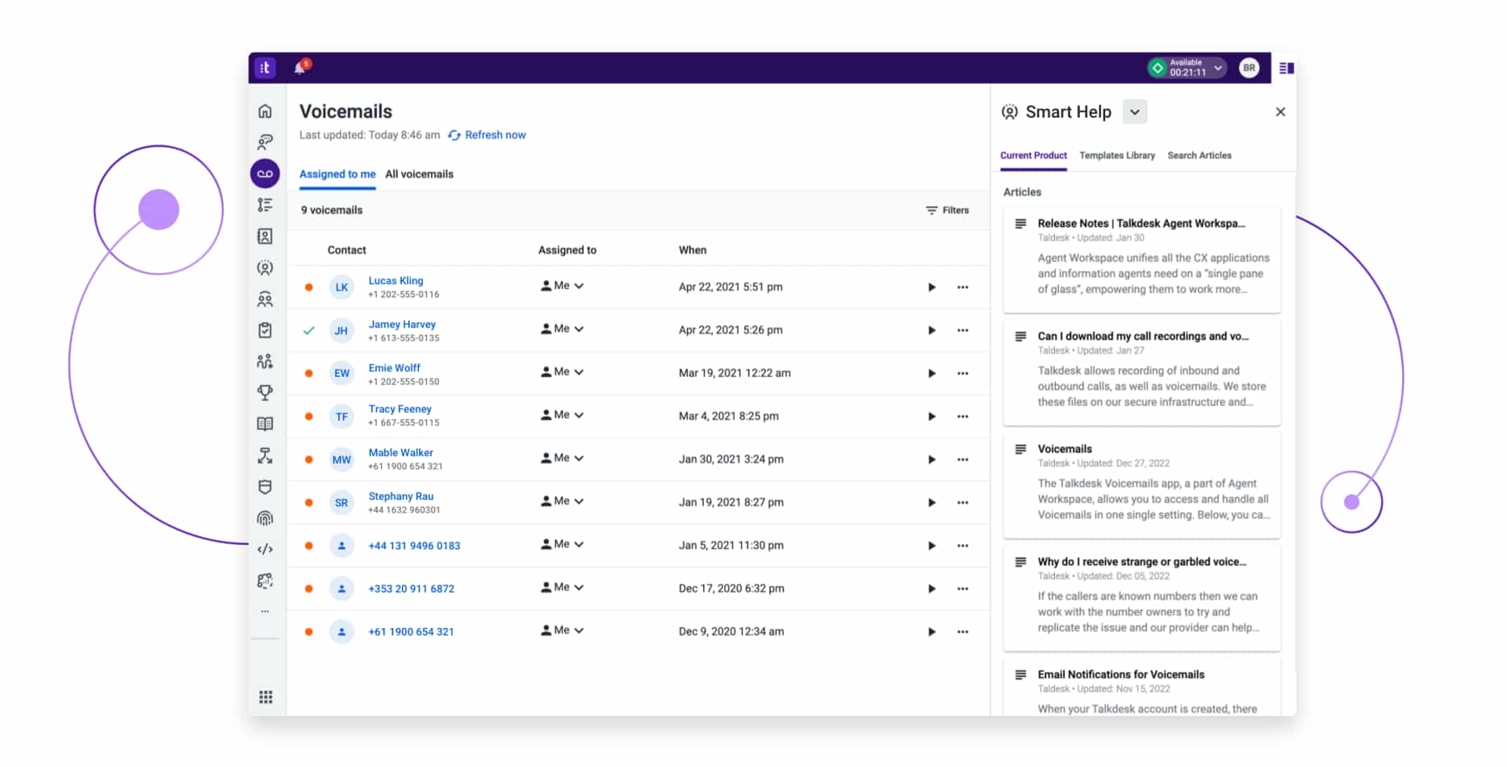1507x767 pixels.
Task: Select the Home icon in the sidebar
Action: click(265, 111)
